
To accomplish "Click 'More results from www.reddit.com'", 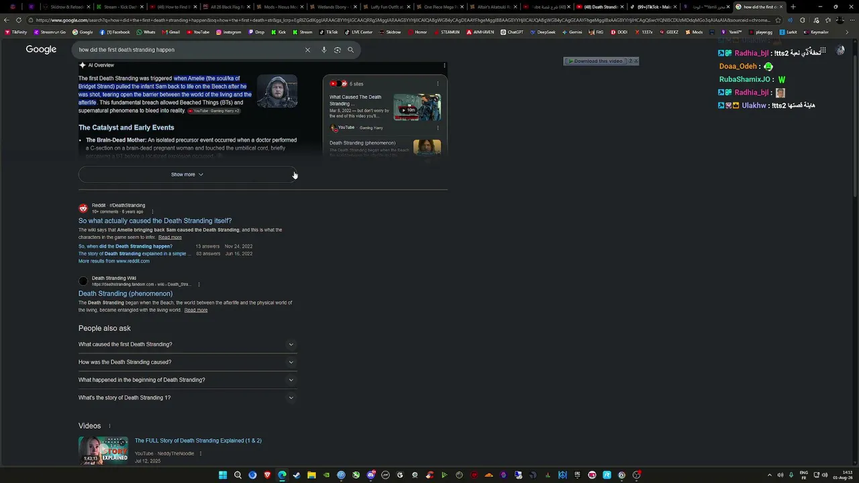I will click(114, 261).
